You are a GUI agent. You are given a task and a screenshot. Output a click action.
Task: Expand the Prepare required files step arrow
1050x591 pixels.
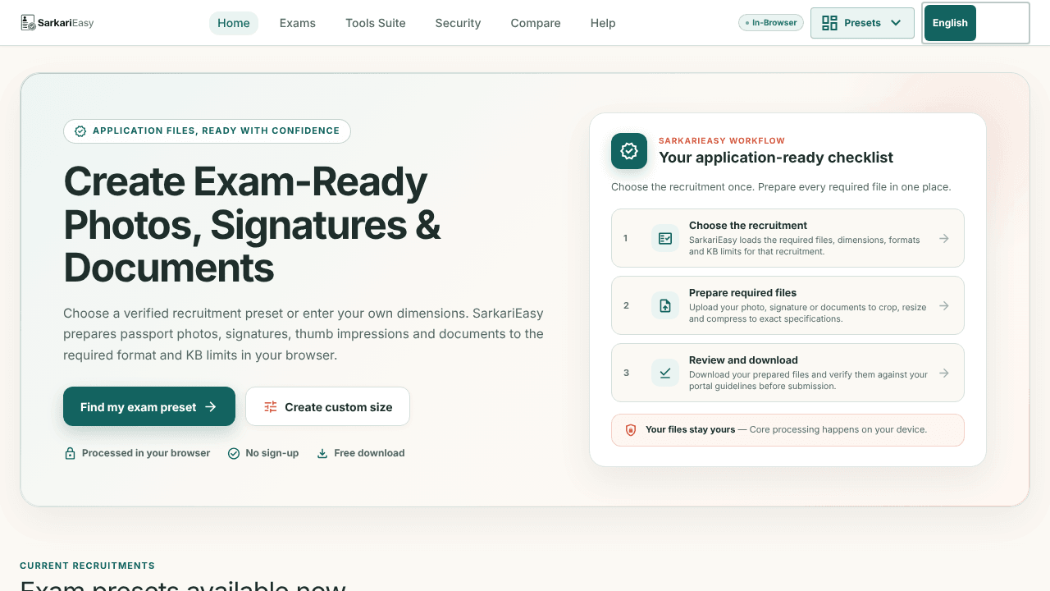coord(944,305)
